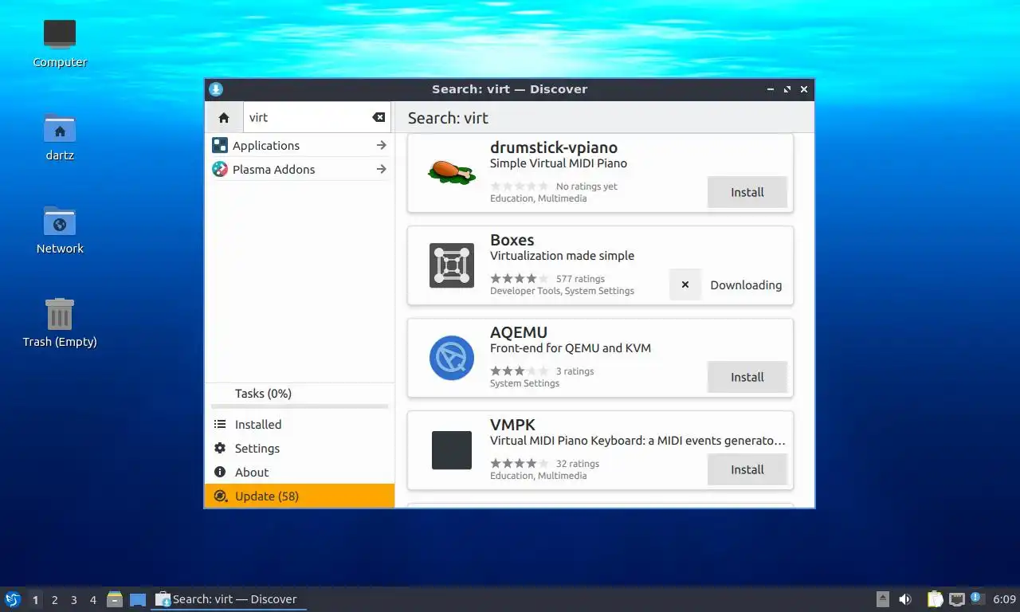Click the drumstick-vpiano title
The height and width of the screenshot is (612, 1020).
pos(554,147)
